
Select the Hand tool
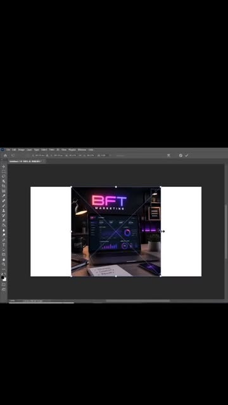click(4, 260)
